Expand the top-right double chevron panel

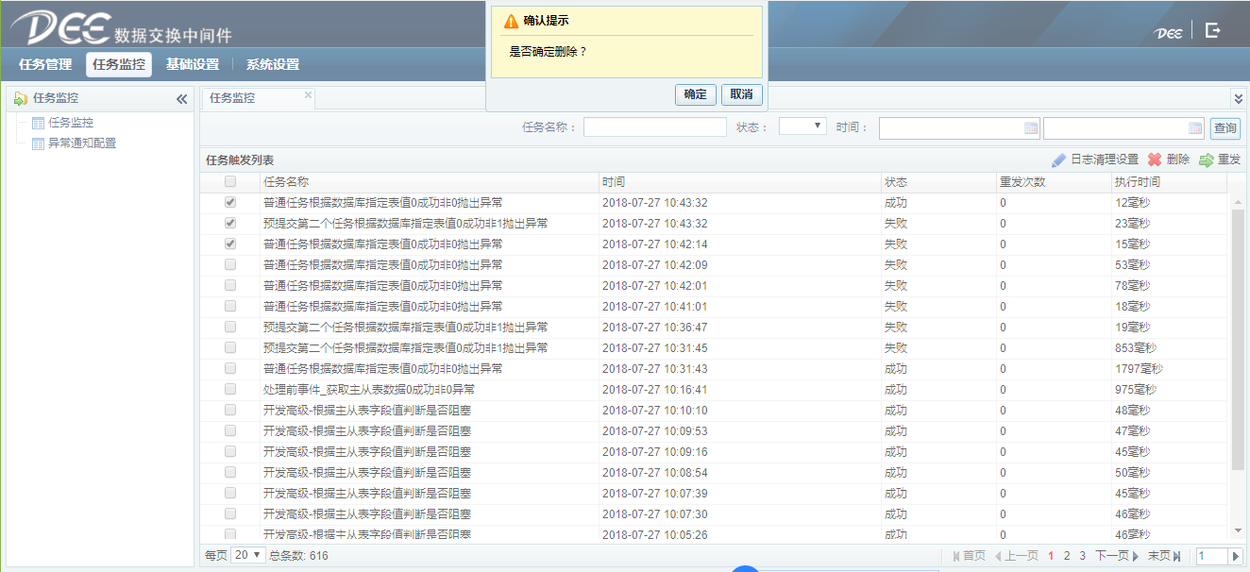(1239, 98)
